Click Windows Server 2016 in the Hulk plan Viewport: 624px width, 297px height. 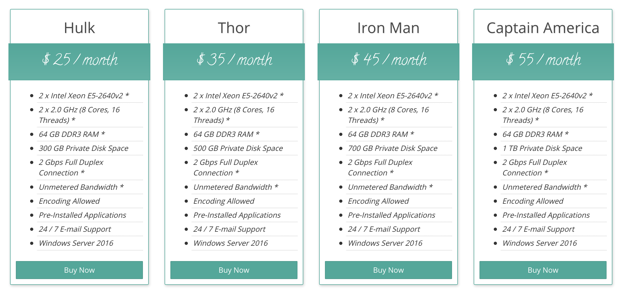76,243
